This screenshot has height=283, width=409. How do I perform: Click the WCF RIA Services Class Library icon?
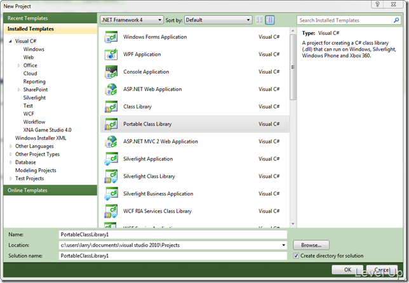pyautogui.click(x=111, y=211)
